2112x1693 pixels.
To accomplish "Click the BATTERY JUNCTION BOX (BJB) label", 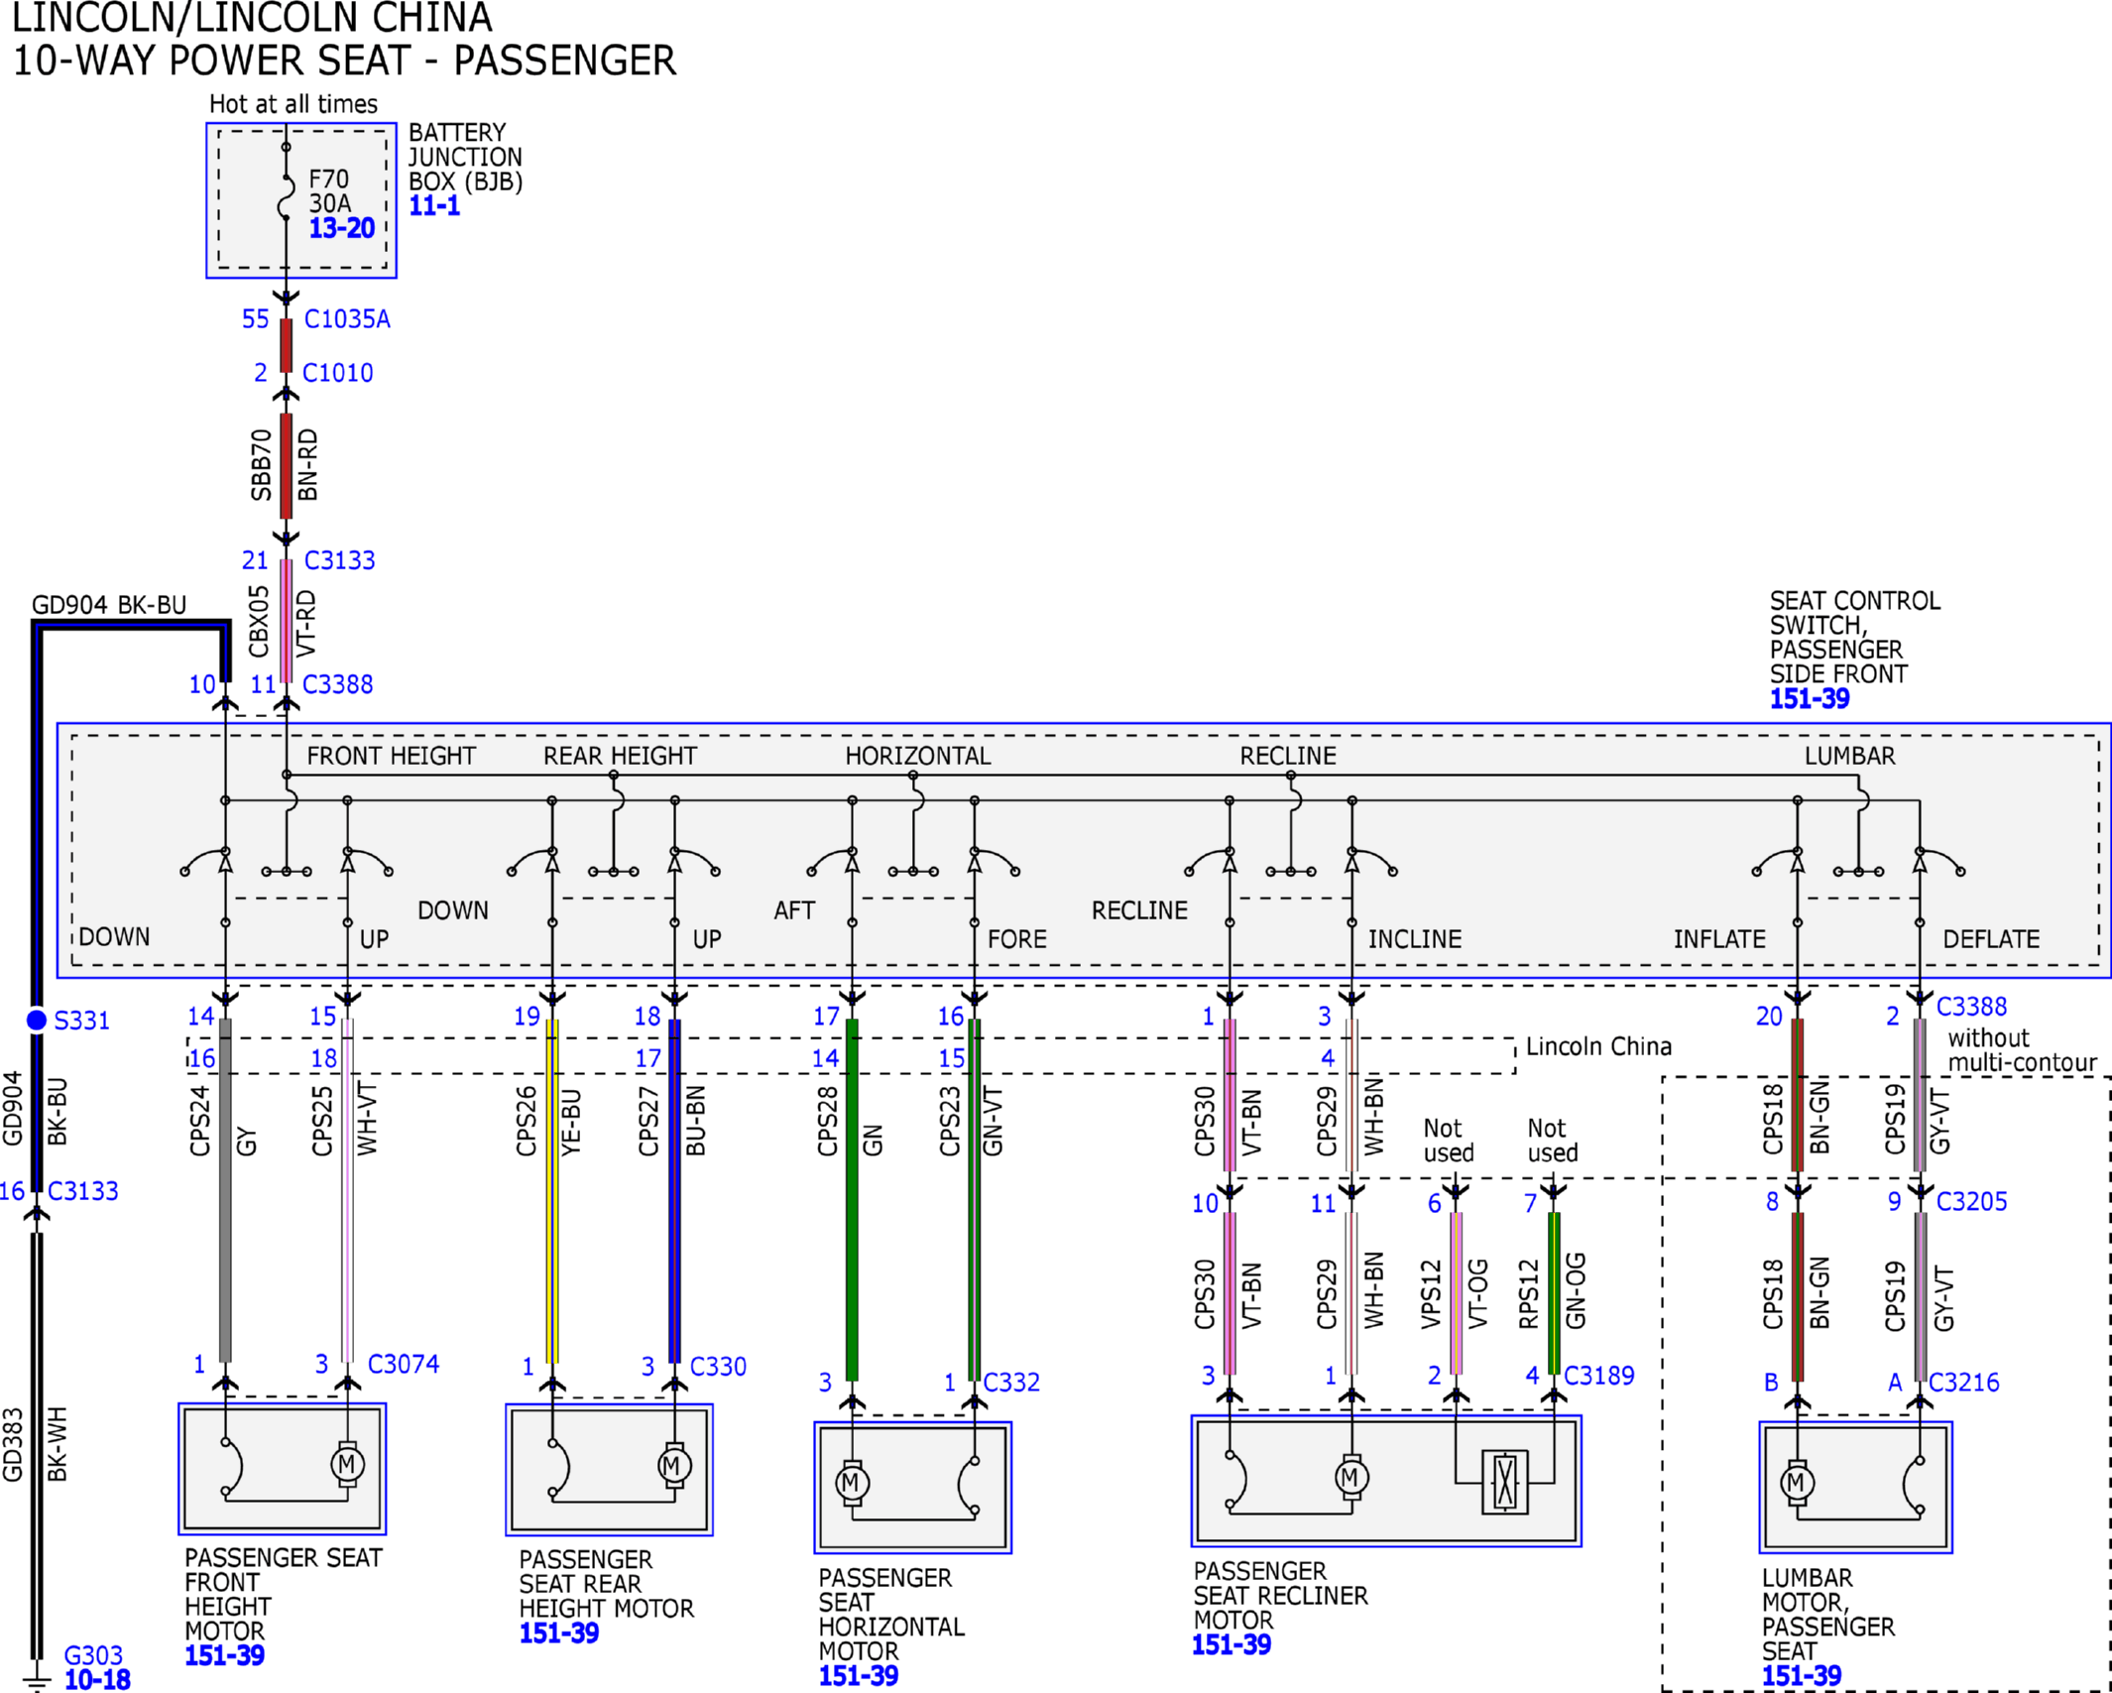I will [465, 157].
